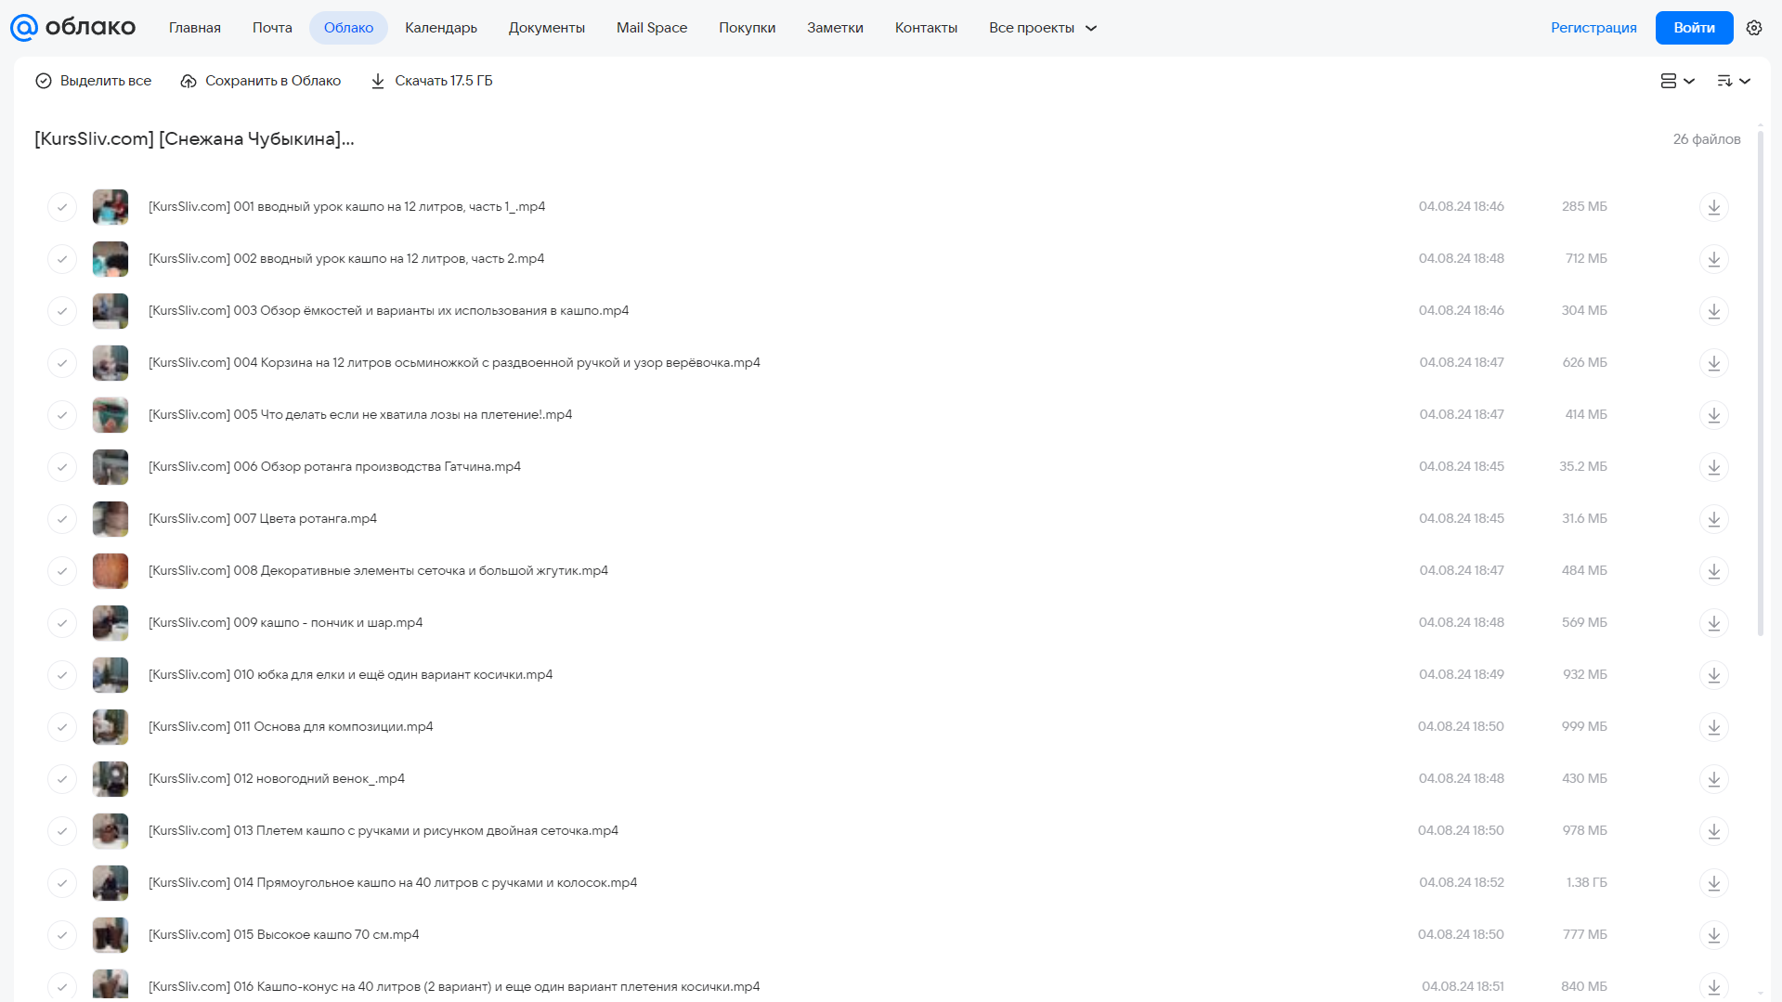1782x1002 pixels.
Task: Click download icon for 007 Цвета ротанга
Action: click(1714, 519)
